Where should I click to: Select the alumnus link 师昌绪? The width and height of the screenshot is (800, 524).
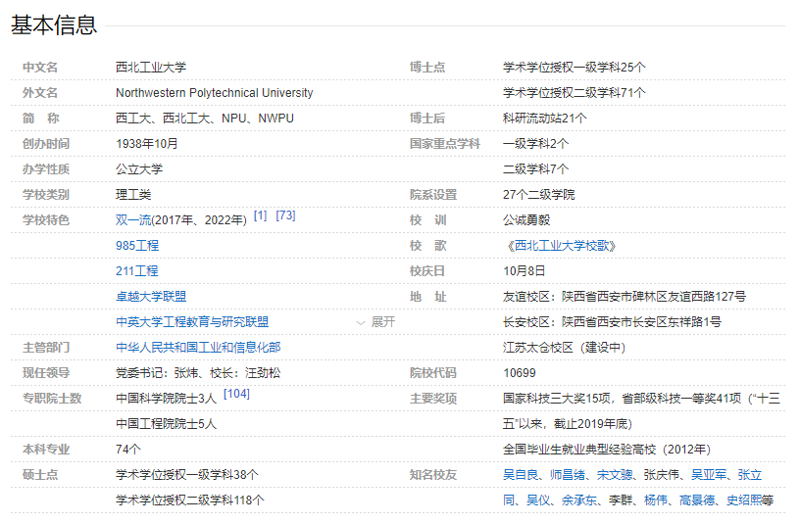(x=568, y=474)
